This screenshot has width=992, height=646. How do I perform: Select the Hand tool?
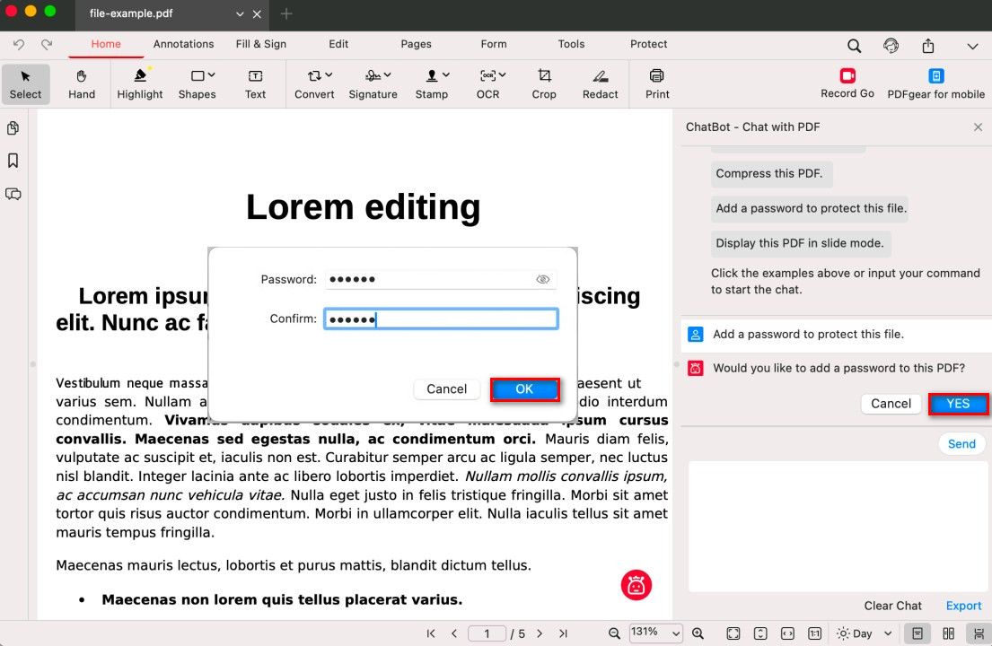[x=82, y=83]
